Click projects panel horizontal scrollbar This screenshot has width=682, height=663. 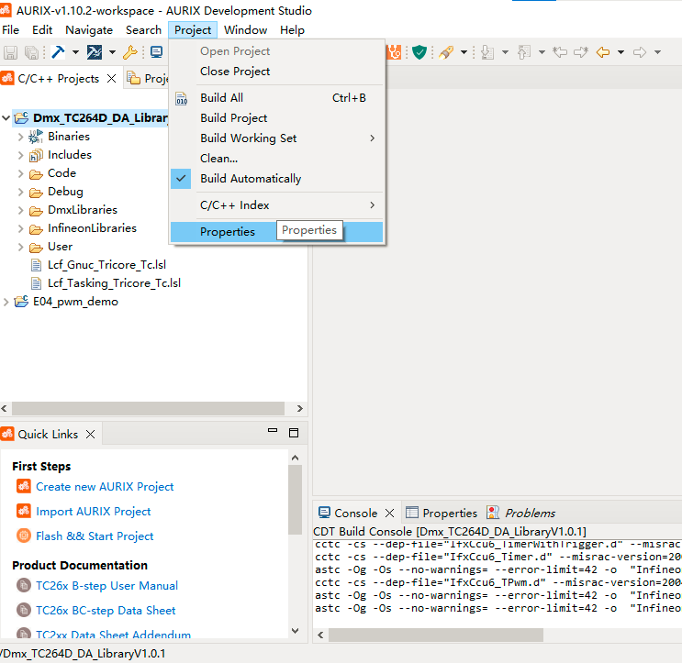click(148, 408)
